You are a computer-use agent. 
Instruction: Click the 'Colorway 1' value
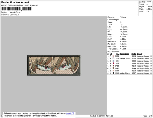14,15
